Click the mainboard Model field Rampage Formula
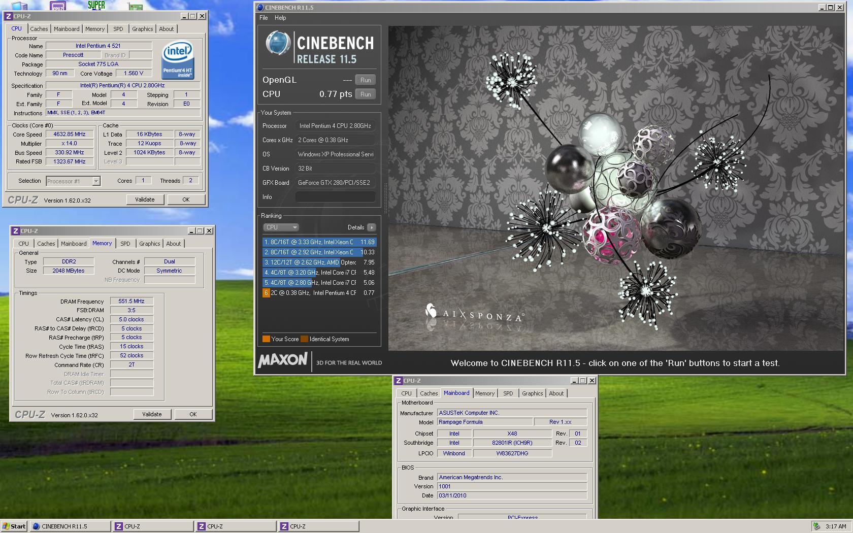 [484, 422]
